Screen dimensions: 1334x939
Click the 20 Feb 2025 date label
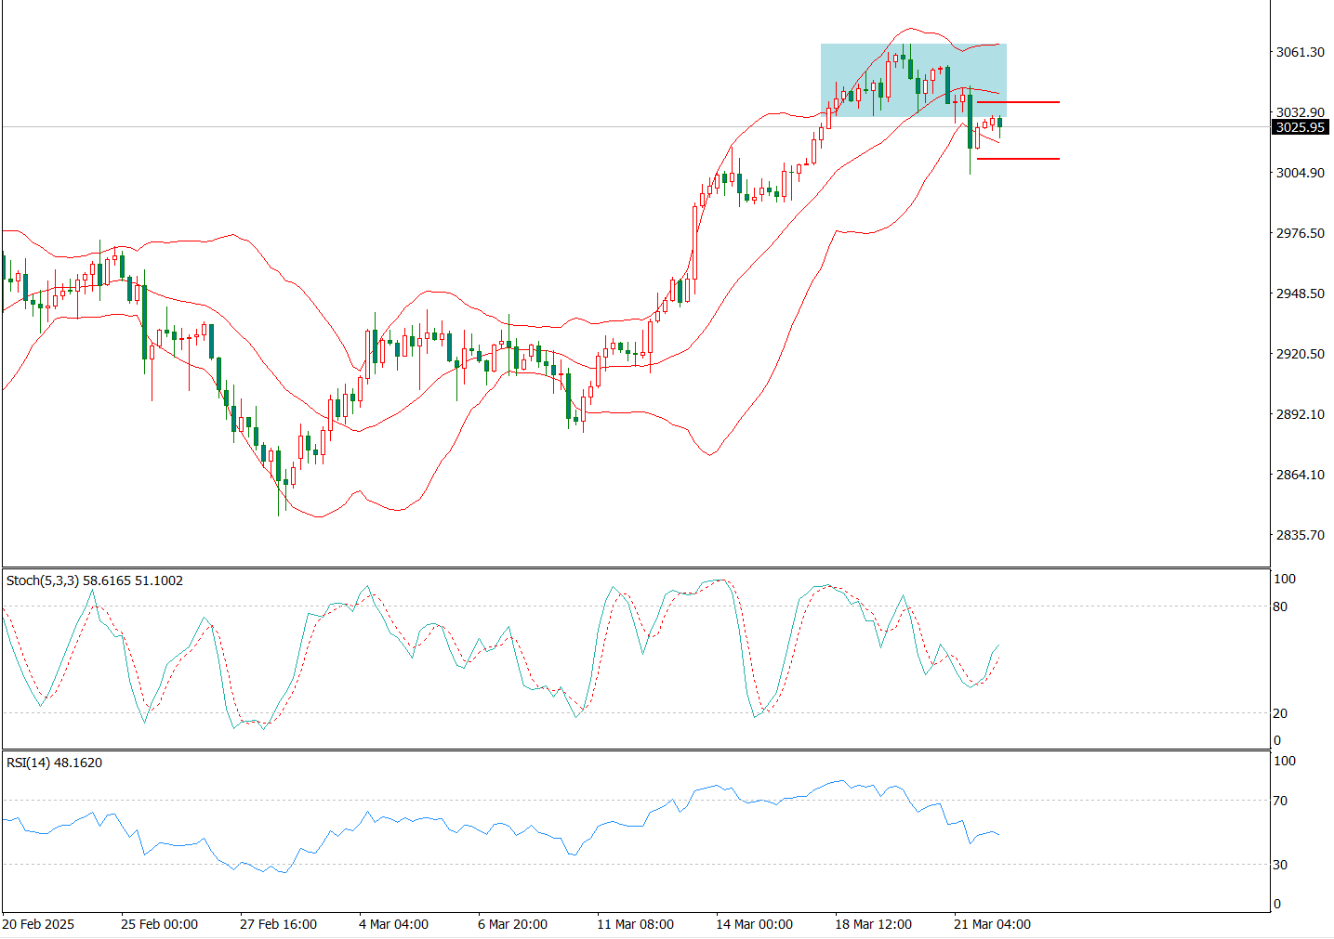coord(38,924)
